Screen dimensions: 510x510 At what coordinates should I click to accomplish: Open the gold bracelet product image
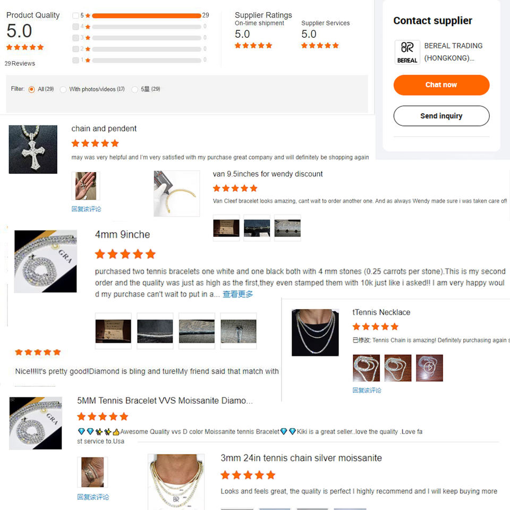tap(176, 193)
